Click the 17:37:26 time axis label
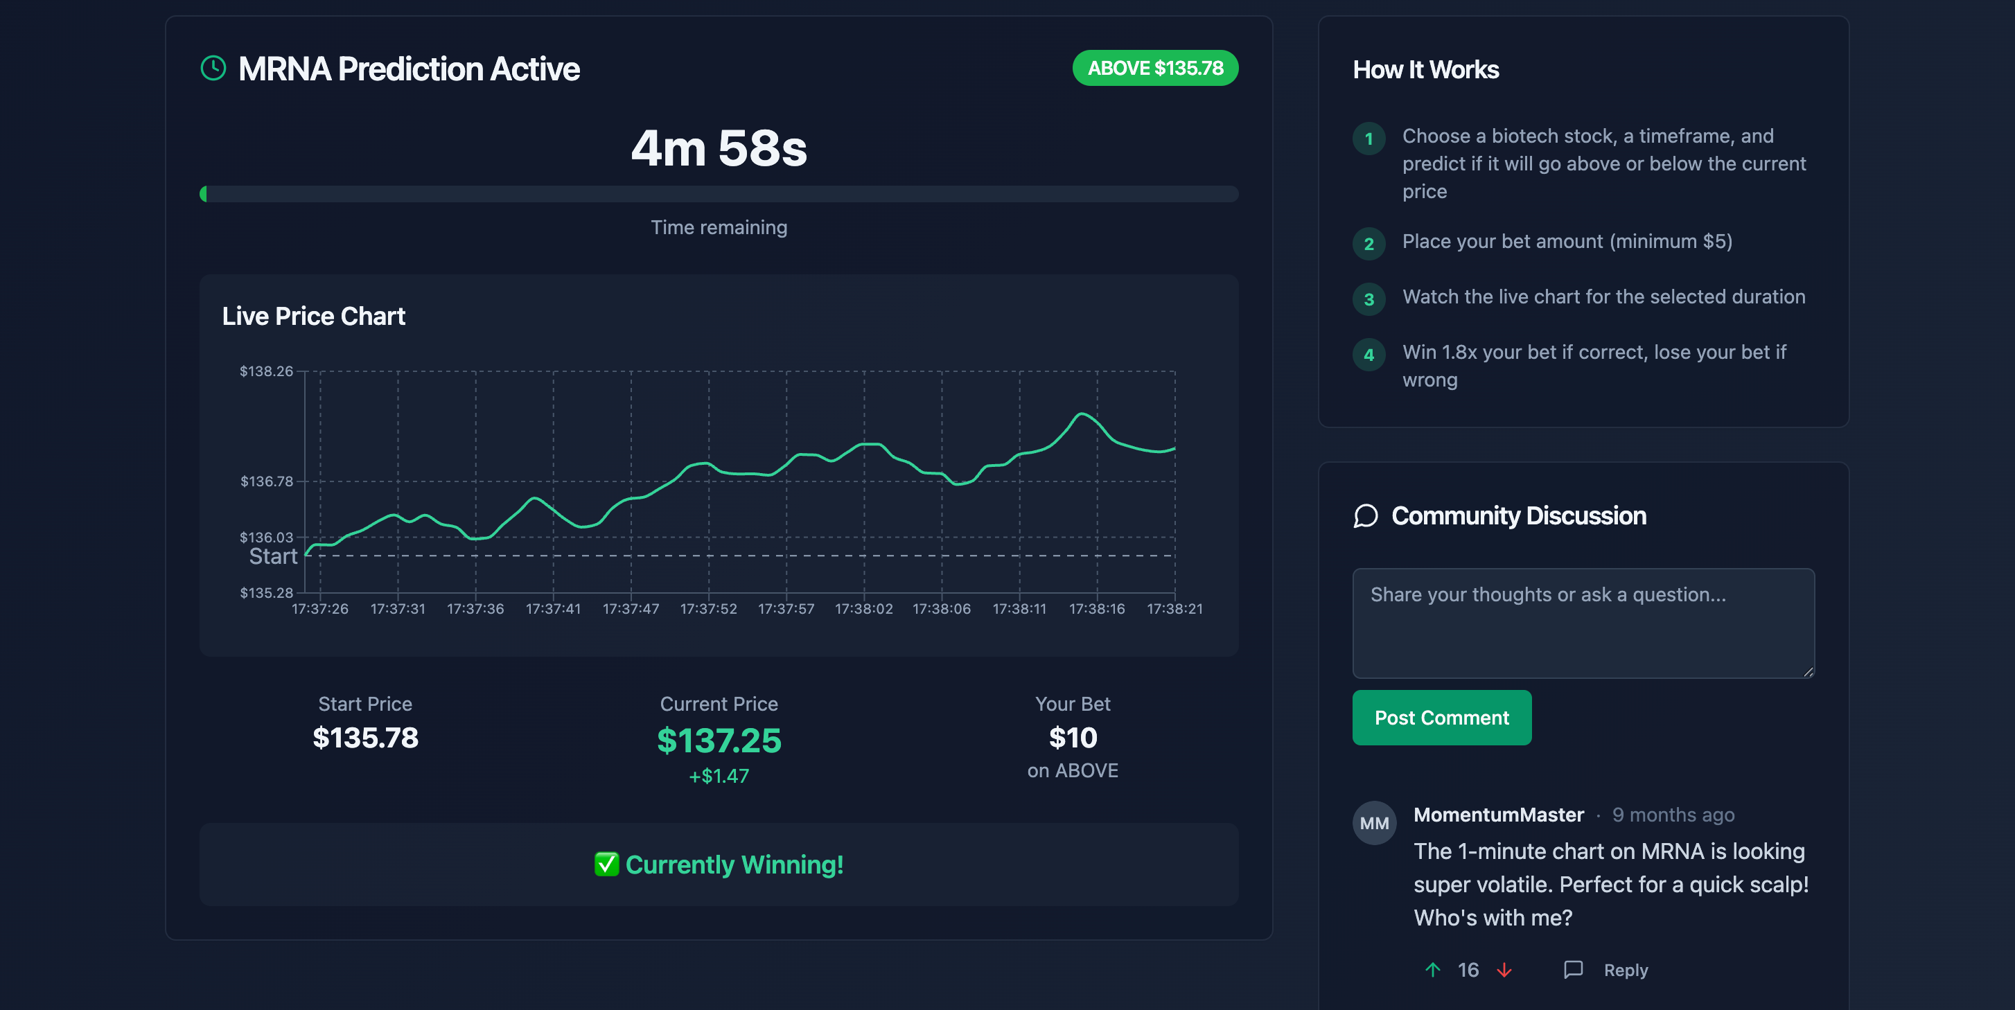The image size is (2015, 1010). click(x=320, y=609)
